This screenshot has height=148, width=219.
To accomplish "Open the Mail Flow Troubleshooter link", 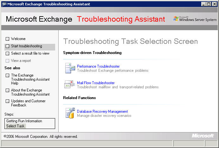I will click(x=96, y=83).
